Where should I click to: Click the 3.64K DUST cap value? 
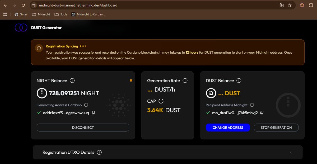(x=164, y=110)
